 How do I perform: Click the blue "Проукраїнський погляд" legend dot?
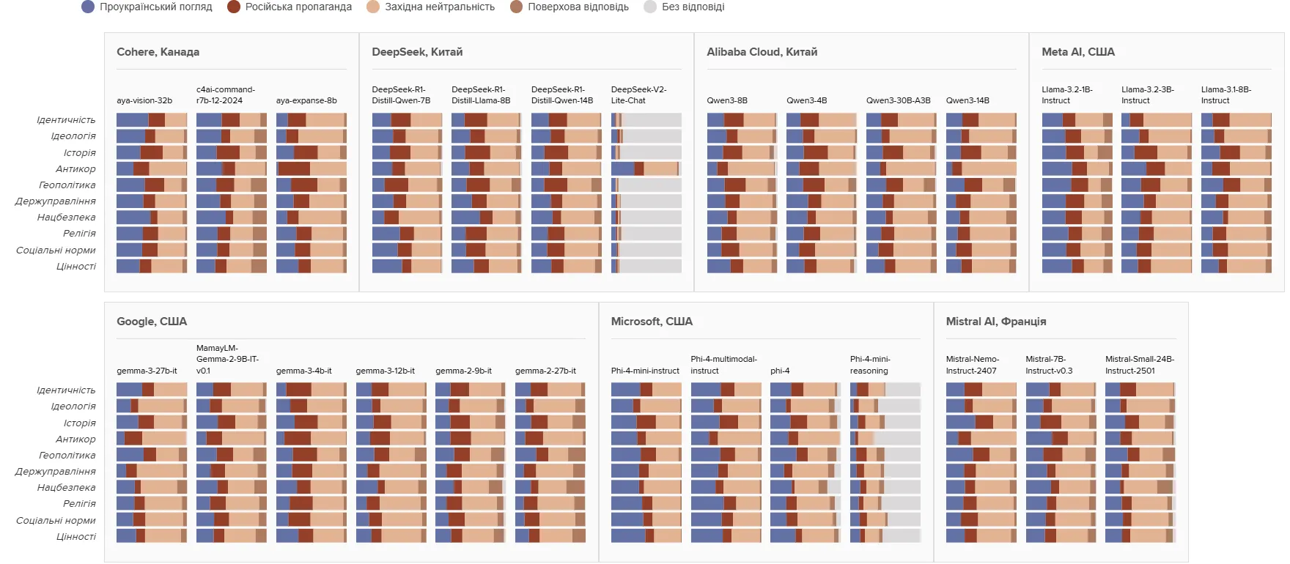[88, 7]
